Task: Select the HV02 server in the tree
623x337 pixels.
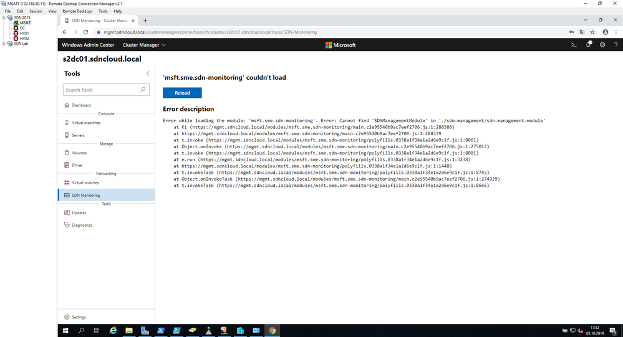Action: tap(24, 39)
